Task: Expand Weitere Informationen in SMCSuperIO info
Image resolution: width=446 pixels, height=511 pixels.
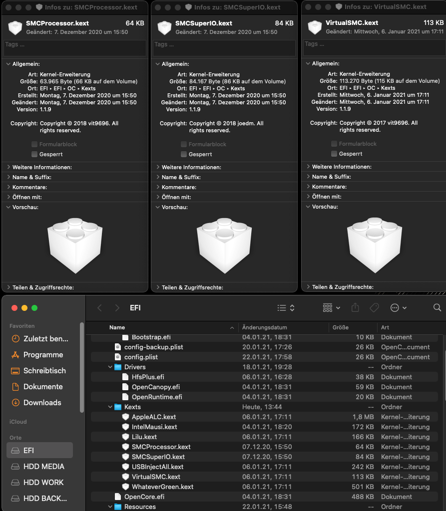Action: [158, 167]
